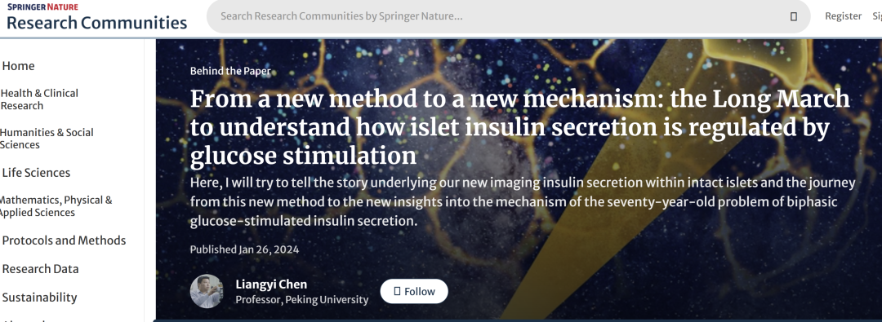Open the Liangyi Chen author name link
882x322 pixels.
click(x=271, y=285)
